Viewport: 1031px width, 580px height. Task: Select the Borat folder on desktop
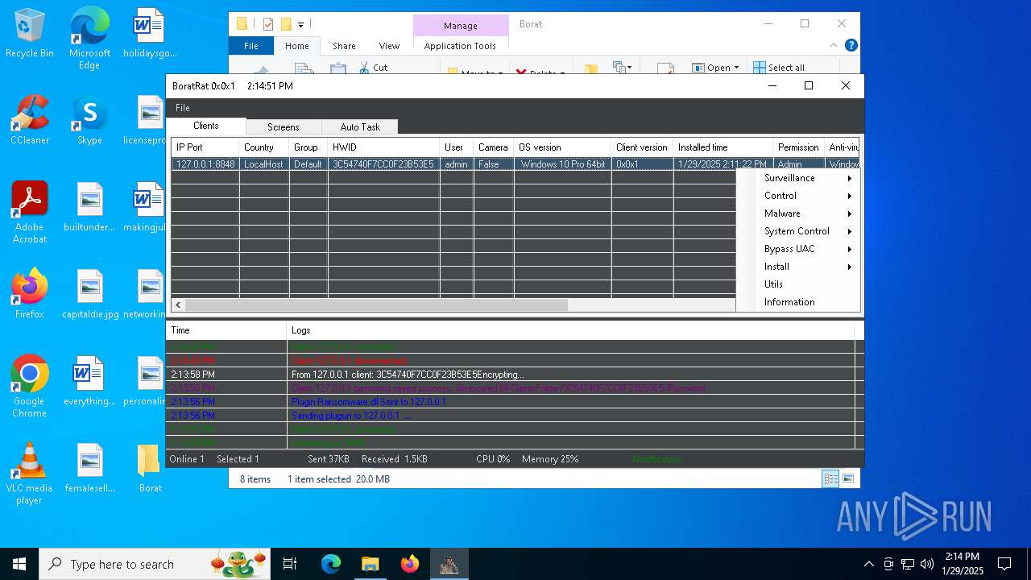150,467
